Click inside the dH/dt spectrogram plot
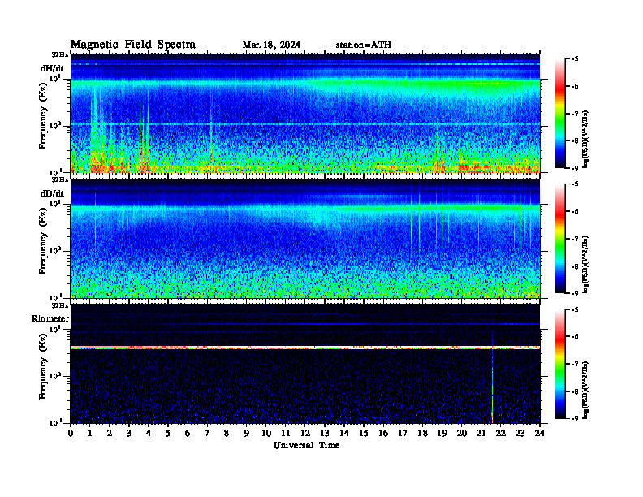Viewport: 643px width, 497px height. click(305, 113)
